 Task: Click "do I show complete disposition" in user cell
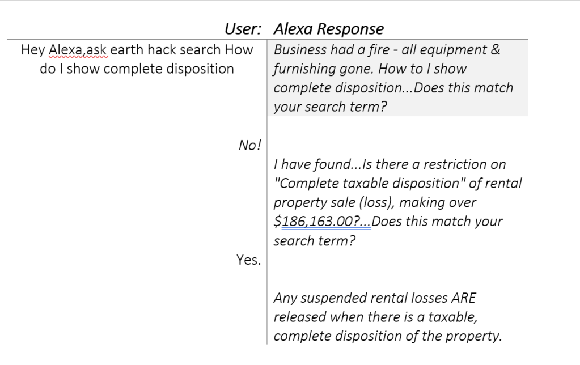coord(137,69)
